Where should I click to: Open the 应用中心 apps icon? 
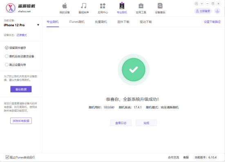102,6
